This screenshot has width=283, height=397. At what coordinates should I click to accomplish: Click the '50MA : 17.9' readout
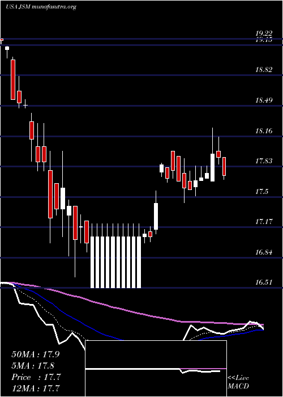pos(36,354)
